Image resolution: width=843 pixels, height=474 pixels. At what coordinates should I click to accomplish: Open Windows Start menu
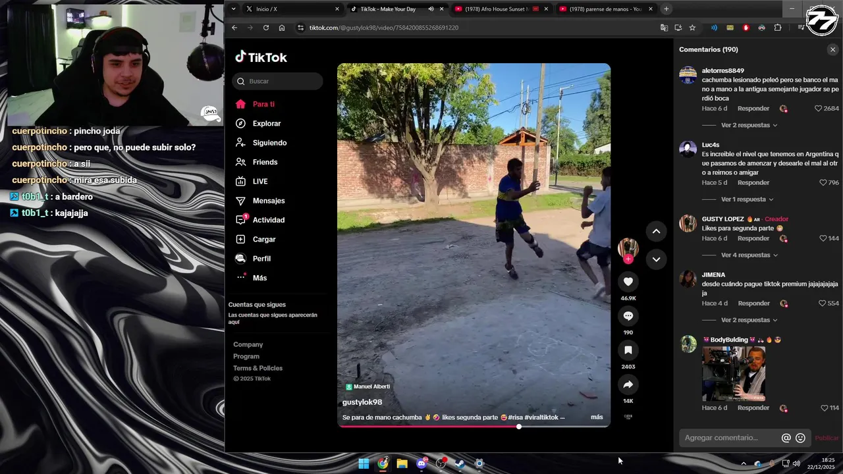(x=364, y=463)
